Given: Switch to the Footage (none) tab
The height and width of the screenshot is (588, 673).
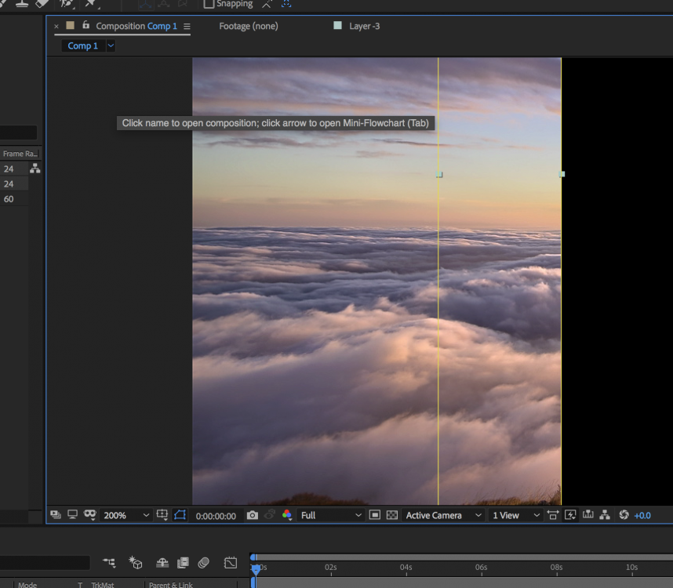Looking at the screenshot, I should click(248, 26).
